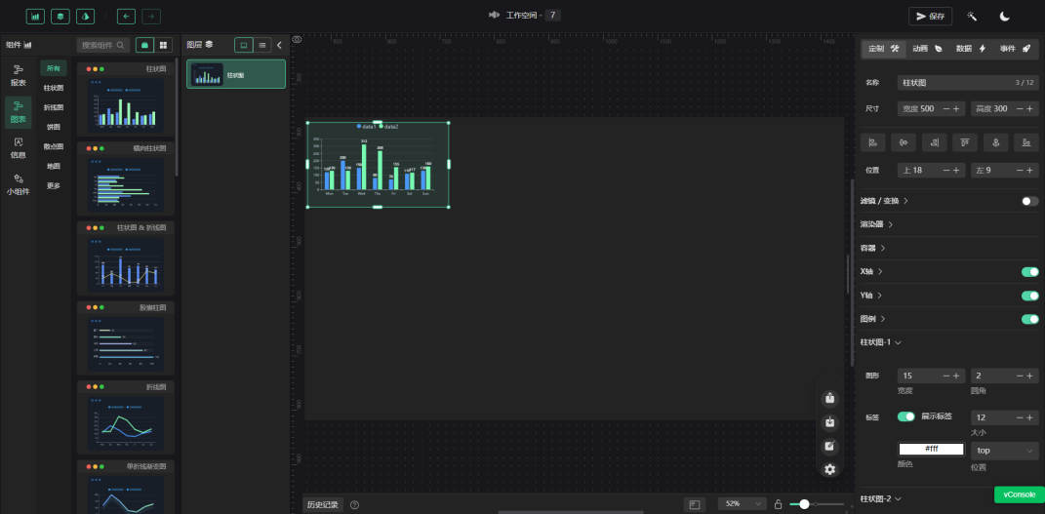Viewport: 1045px width, 514px height.
Task: Expand the Y轴 settings section
Action: click(871, 296)
